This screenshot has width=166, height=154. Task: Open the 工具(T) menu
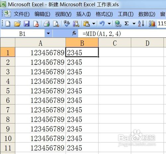pos(125,14)
